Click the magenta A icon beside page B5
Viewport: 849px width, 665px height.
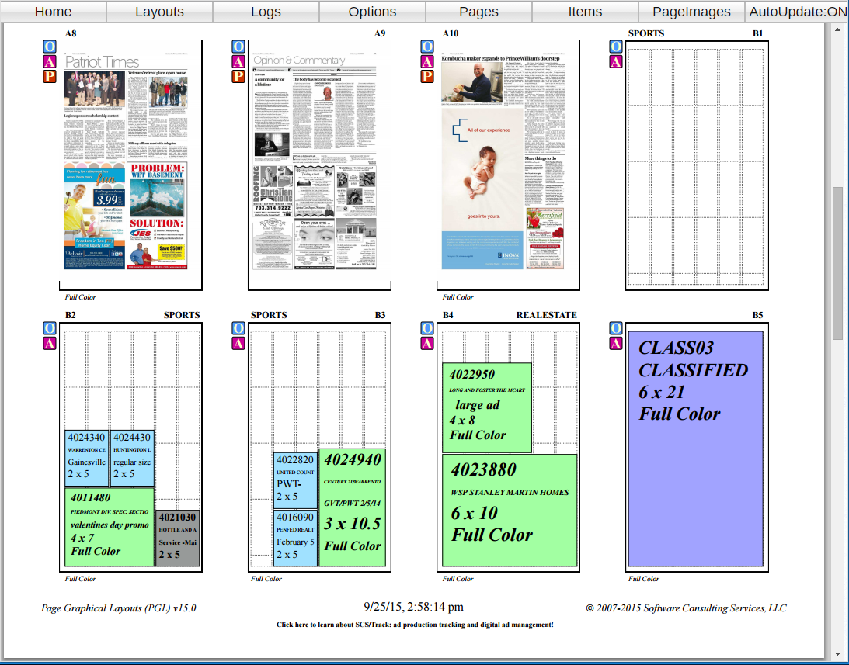[x=616, y=343]
